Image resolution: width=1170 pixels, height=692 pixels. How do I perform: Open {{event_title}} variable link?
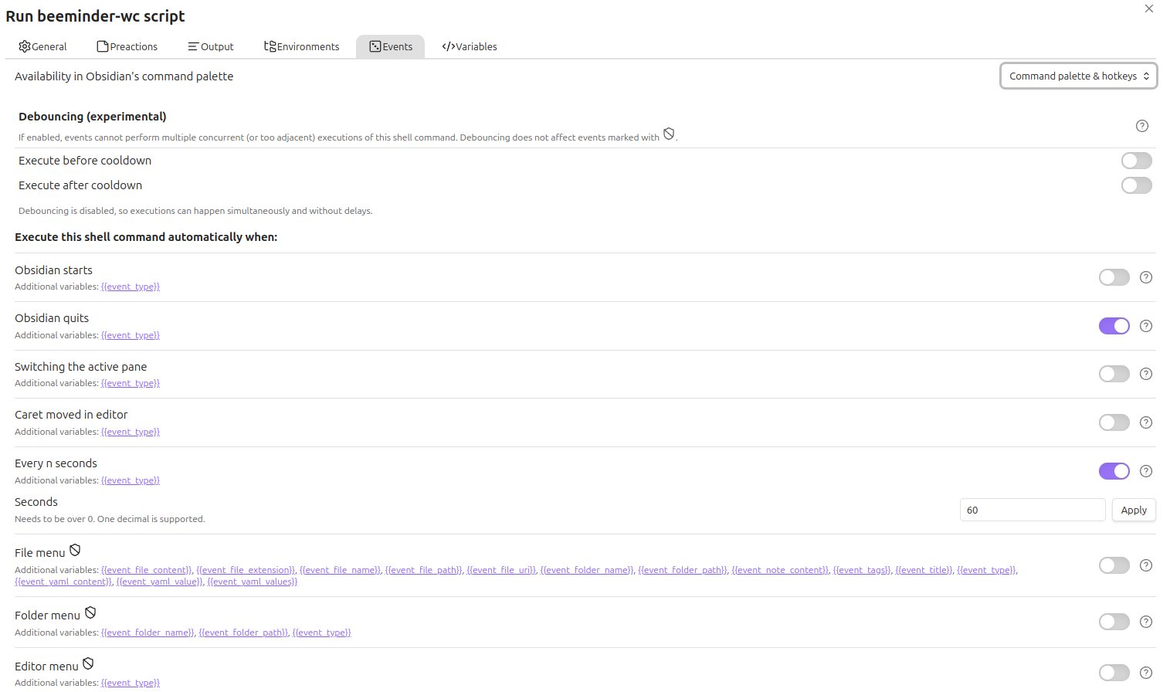click(x=924, y=570)
